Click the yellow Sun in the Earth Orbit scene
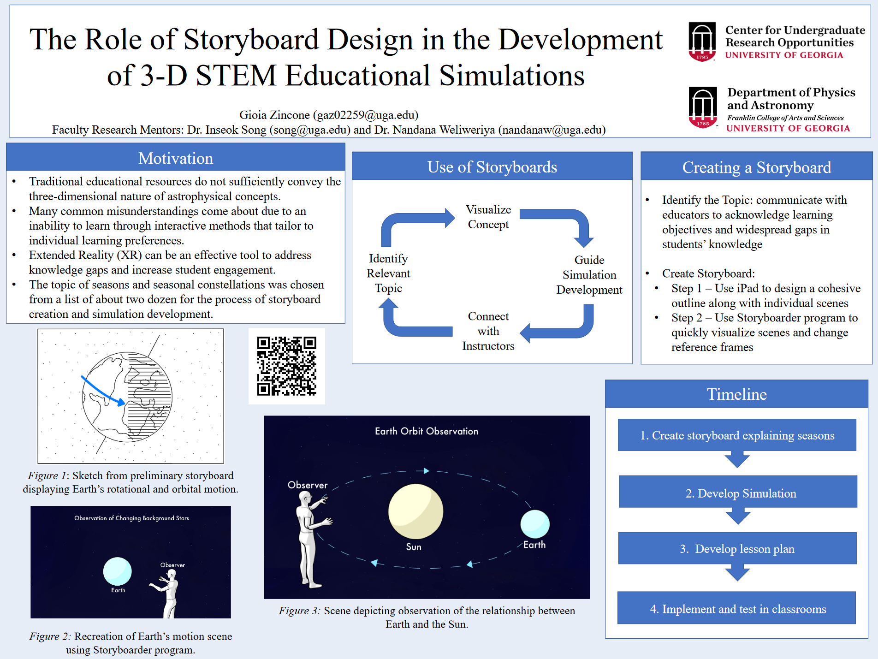The width and height of the screenshot is (878, 659). coord(415,511)
